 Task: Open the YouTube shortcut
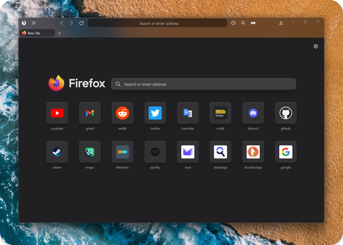(x=57, y=113)
